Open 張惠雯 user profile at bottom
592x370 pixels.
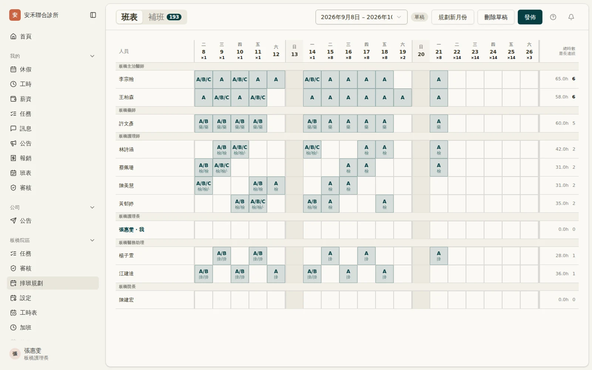(53, 354)
